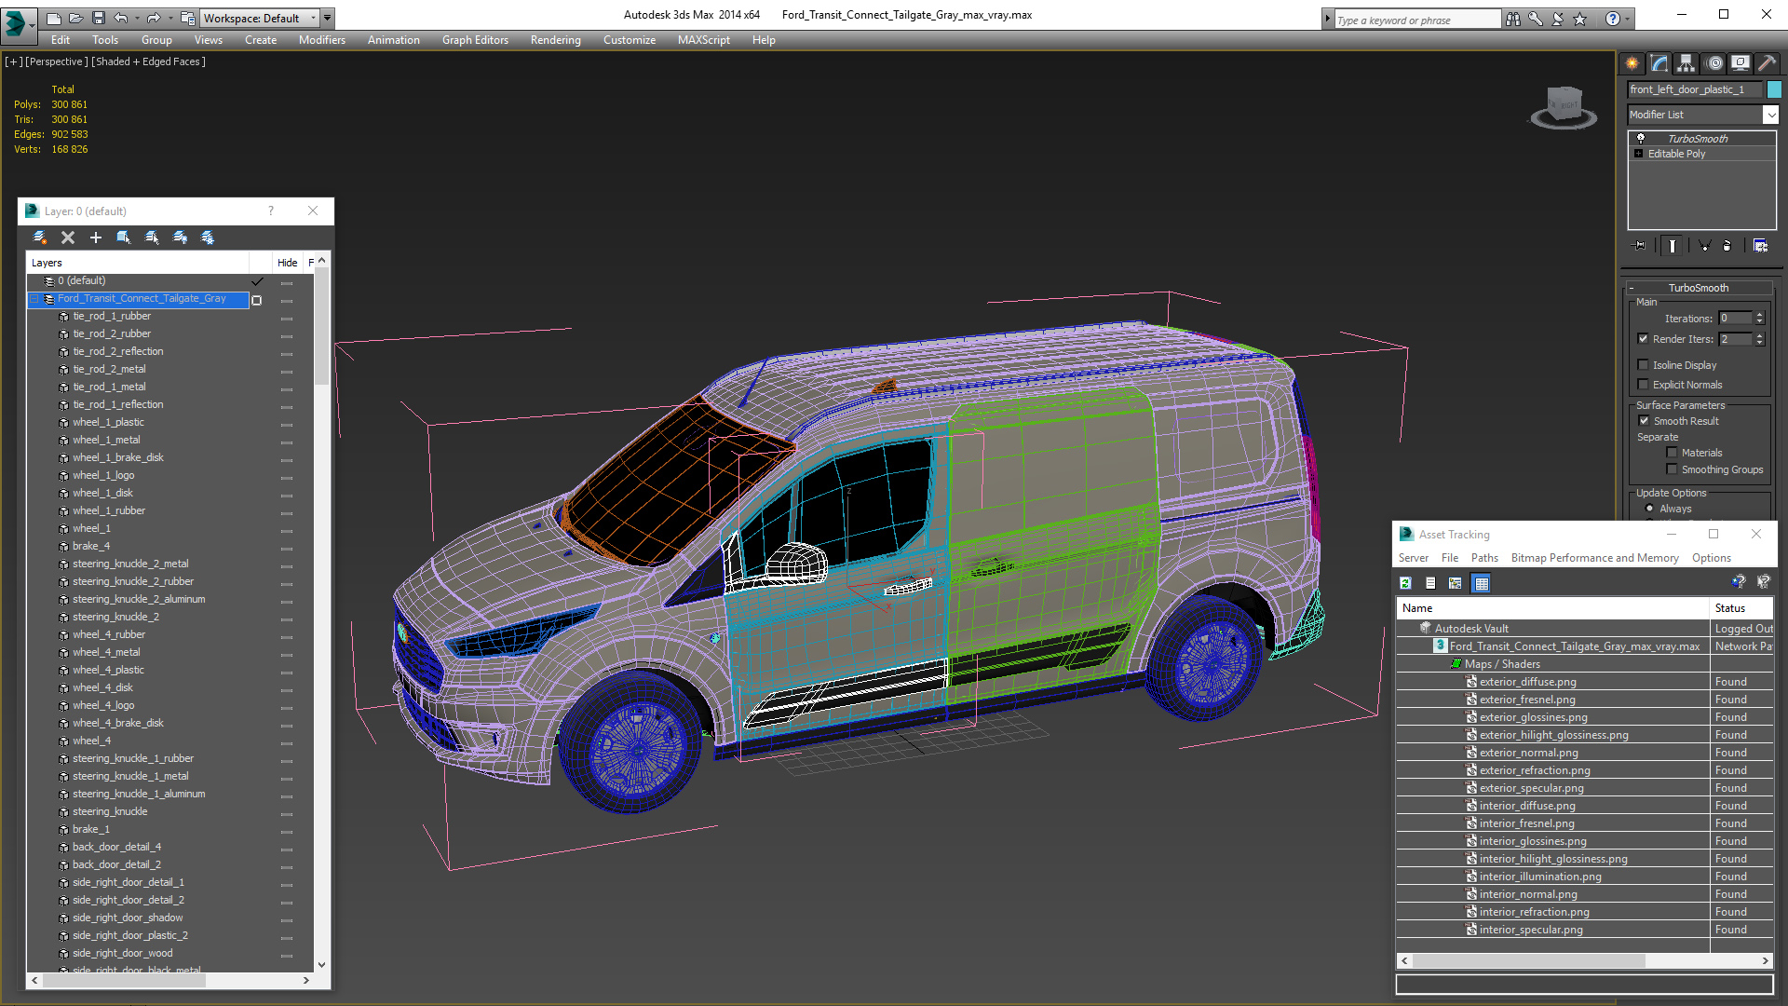This screenshot has width=1788, height=1006.
Task: Enable Explicit Normals checkbox
Action: pos(1644,385)
